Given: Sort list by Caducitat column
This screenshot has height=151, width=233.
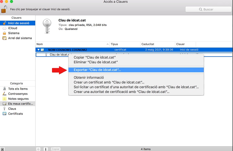Looking at the screenshot, I should pyautogui.click(x=157, y=44).
